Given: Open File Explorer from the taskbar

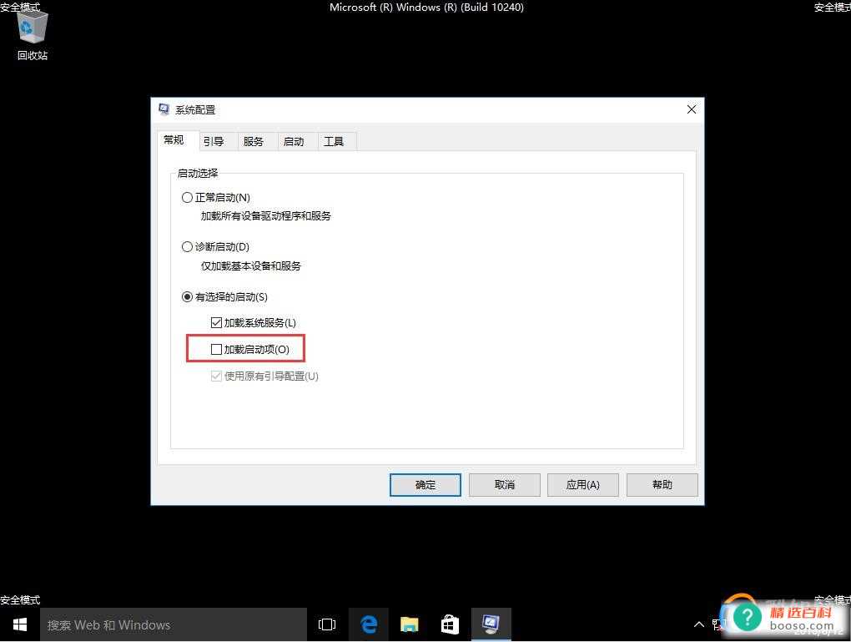Looking at the screenshot, I should 408,624.
